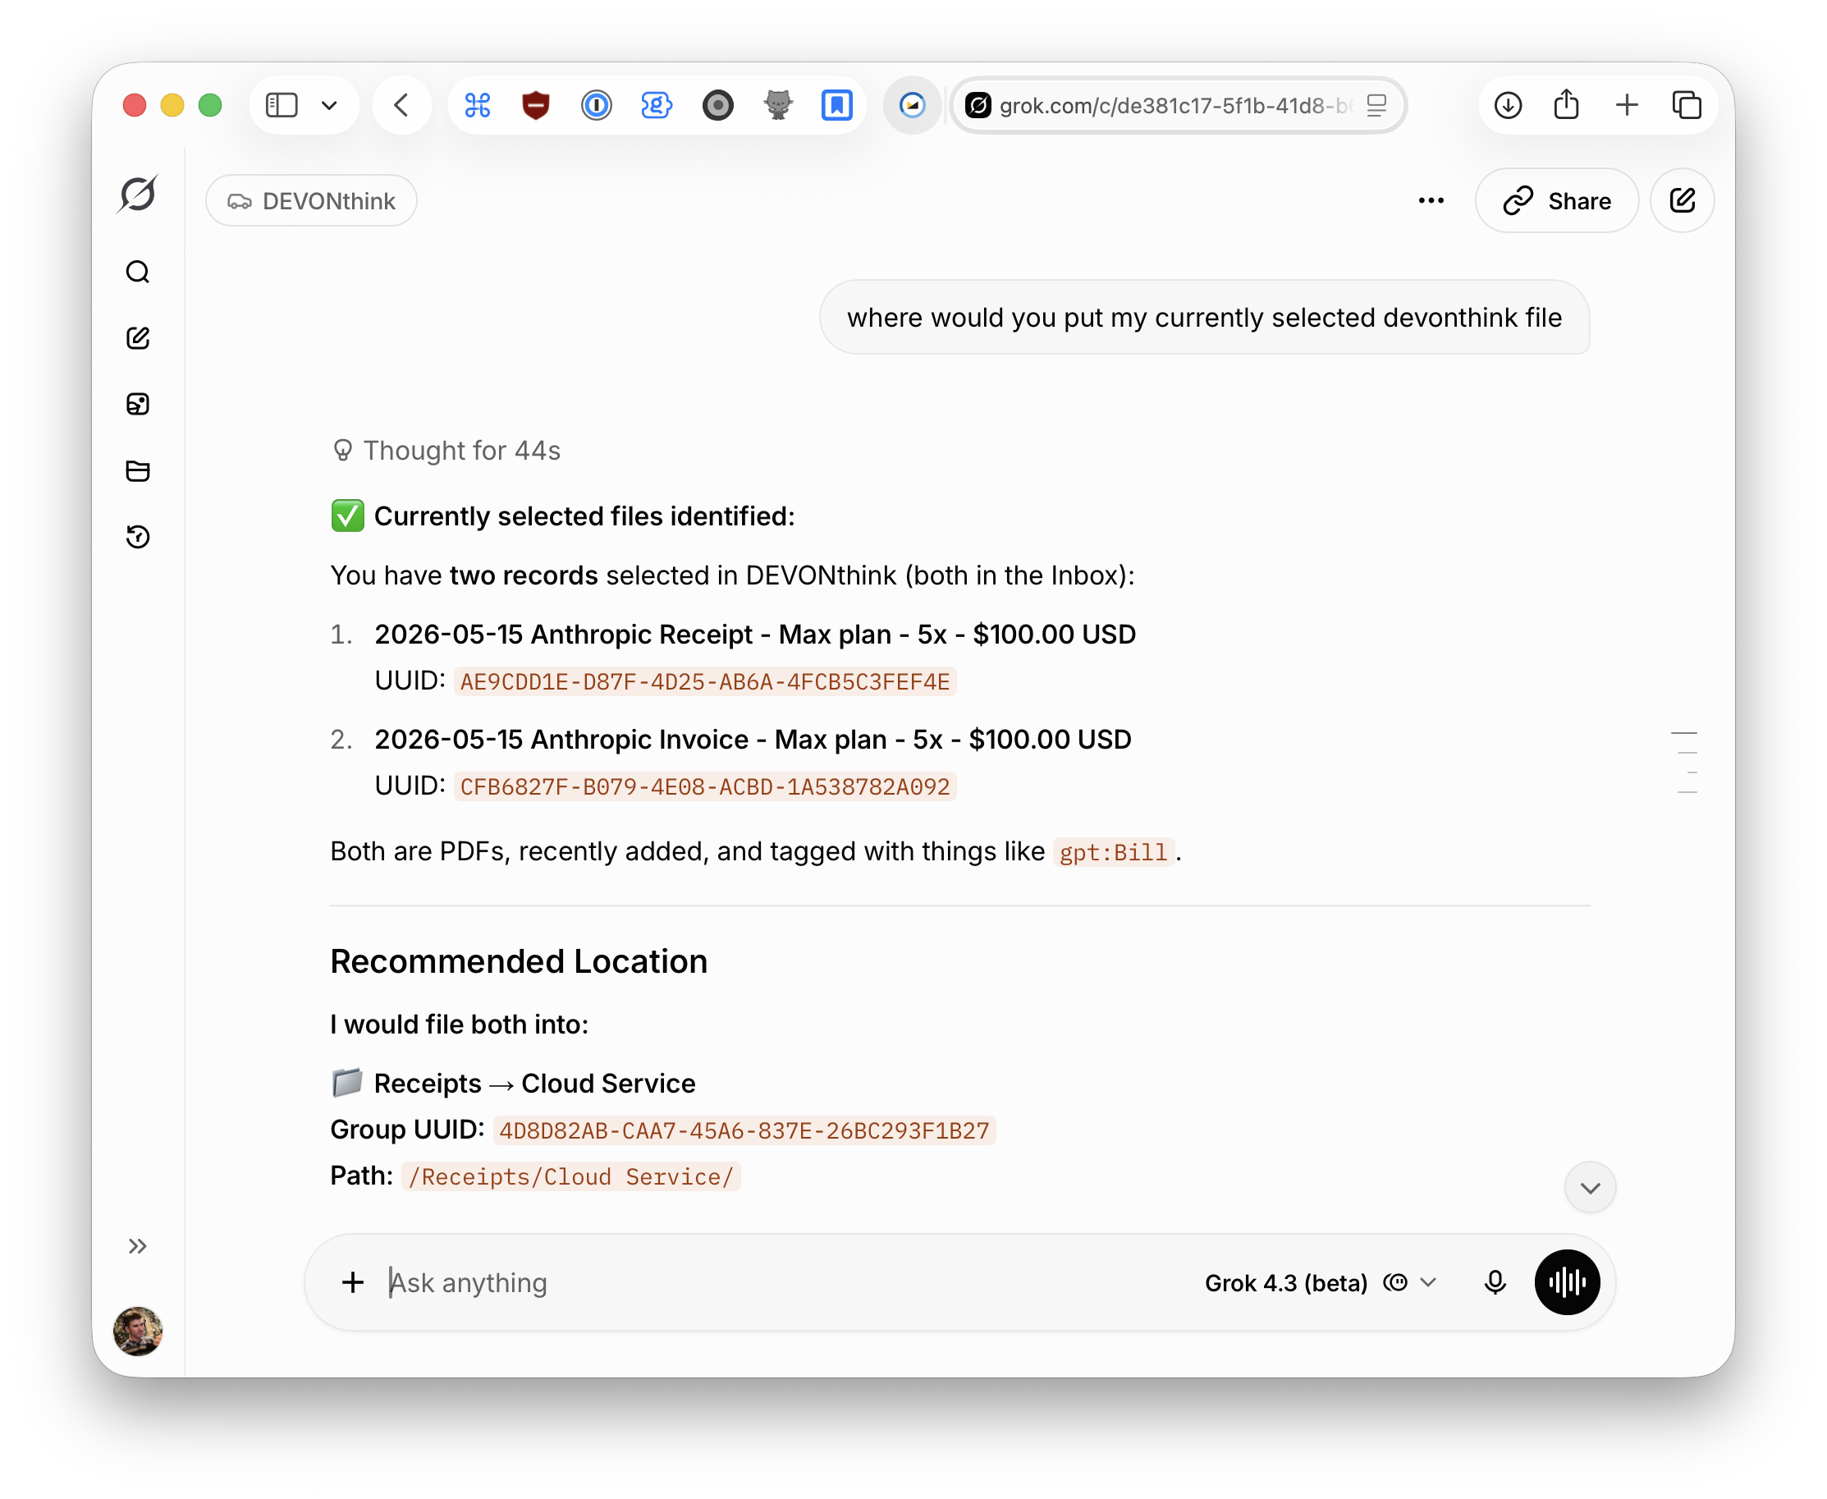Open search from the sidebar
The image size is (1827, 1499).
pyautogui.click(x=138, y=272)
